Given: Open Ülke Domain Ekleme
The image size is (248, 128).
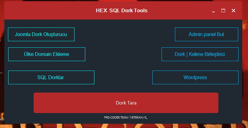Looking at the screenshot, I should click(x=46, y=54).
